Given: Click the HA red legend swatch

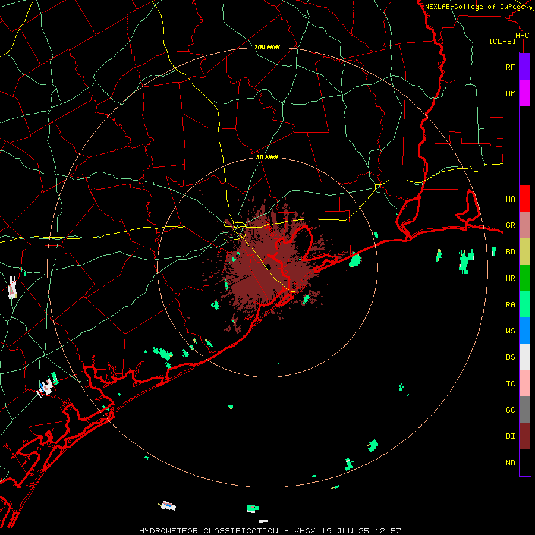Looking at the screenshot, I should coord(525,199).
